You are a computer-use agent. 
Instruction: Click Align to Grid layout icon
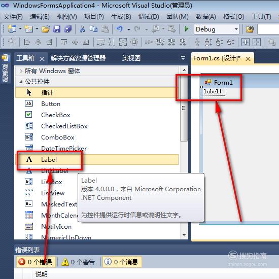(x=12, y=42)
